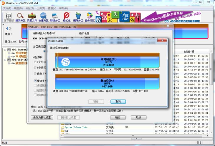The image size is (215, 146).
Task: Click the DiskGenius app icon in title bar
Action: [x=3, y=3]
